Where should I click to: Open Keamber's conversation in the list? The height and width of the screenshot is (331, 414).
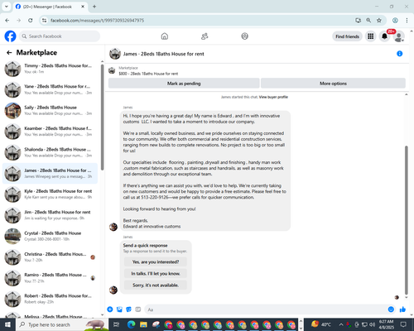coord(50,132)
